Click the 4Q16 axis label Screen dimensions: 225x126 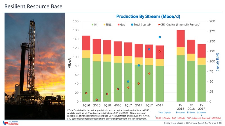click(x=118, y=105)
